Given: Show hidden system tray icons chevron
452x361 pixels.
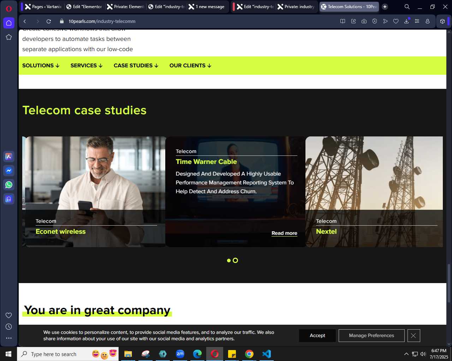Looking at the screenshot, I should pos(406,354).
